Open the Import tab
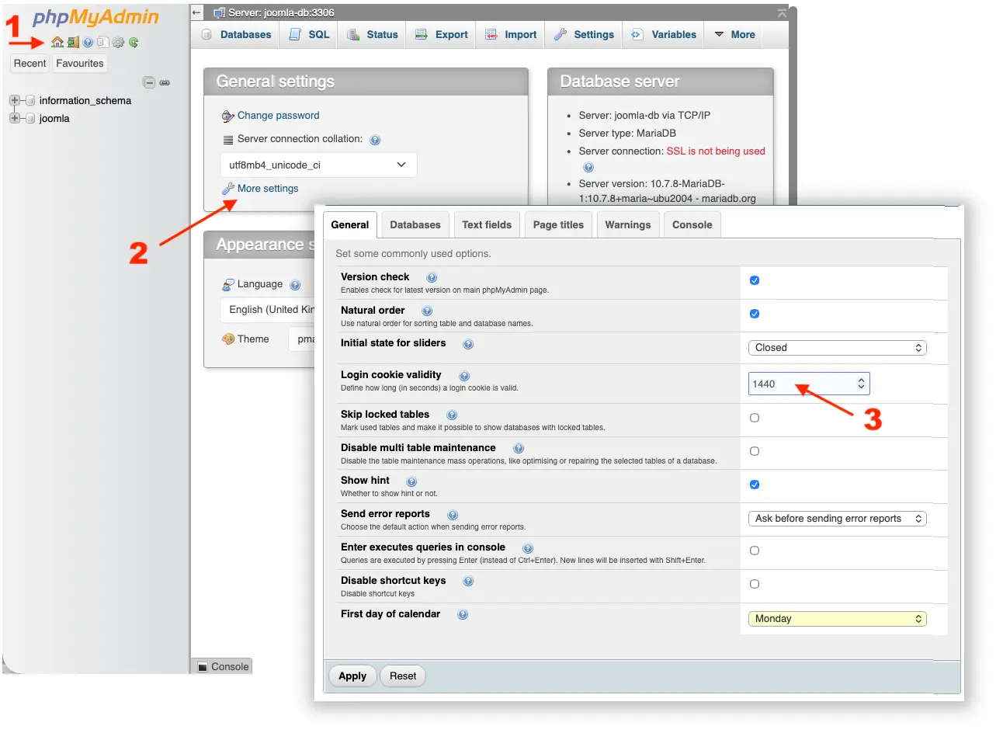1003x740 pixels. click(511, 34)
